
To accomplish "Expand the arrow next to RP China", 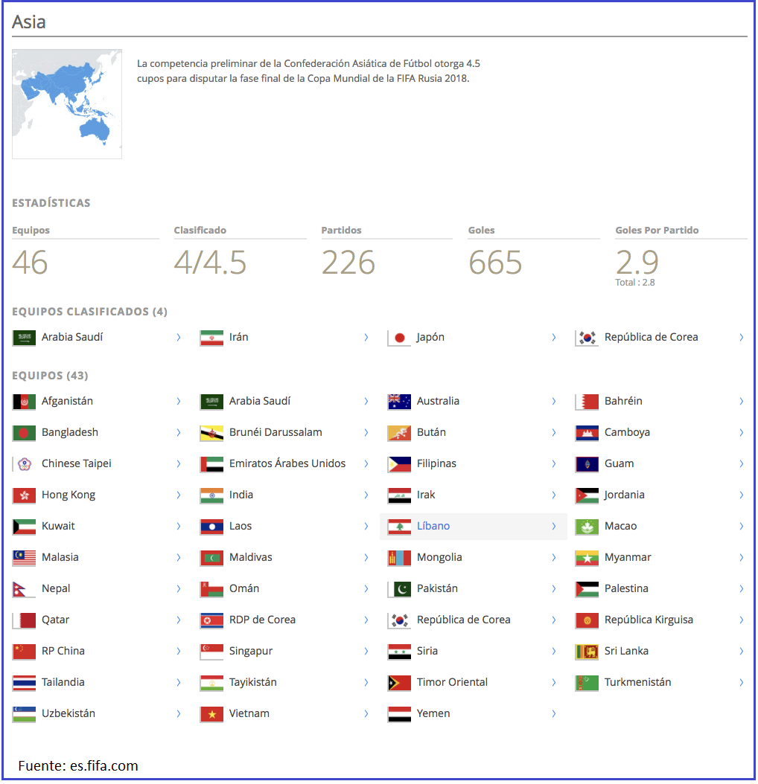I will coord(179,651).
